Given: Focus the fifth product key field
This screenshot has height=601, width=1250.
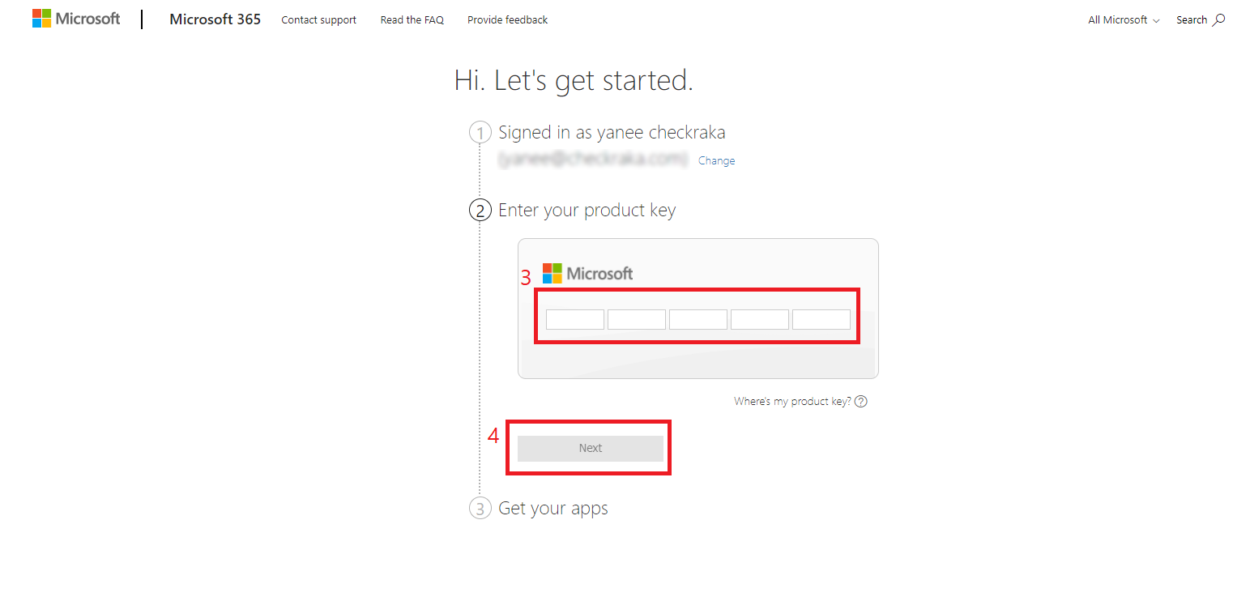Looking at the screenshot, I should [821, 320].
